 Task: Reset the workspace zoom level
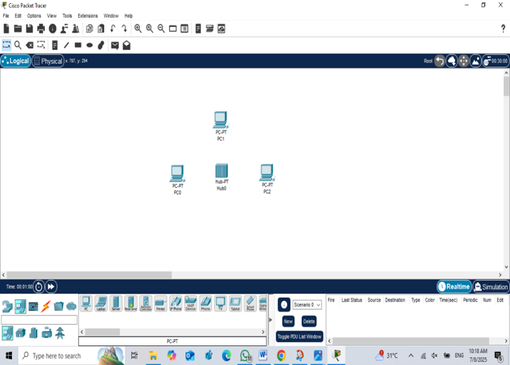pyautogui.click(x=149, y=28)
